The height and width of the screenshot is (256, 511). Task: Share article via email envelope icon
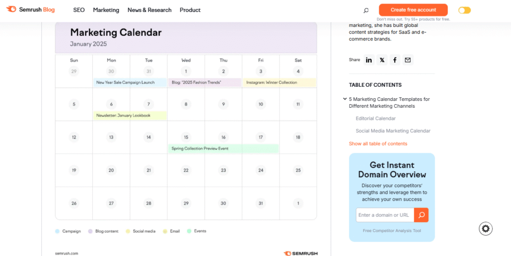click(x=408, y=60)
